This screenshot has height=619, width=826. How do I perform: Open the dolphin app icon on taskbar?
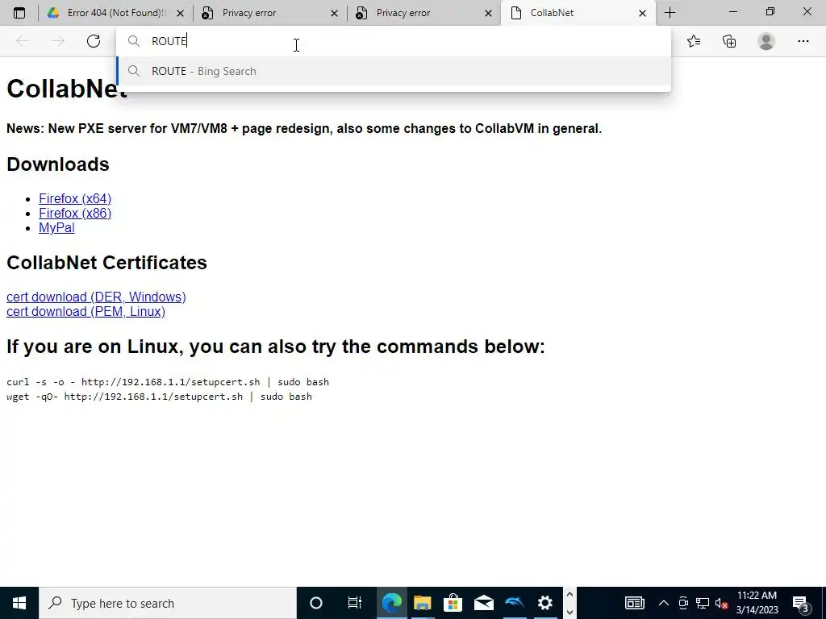click(x=514, y=603)
